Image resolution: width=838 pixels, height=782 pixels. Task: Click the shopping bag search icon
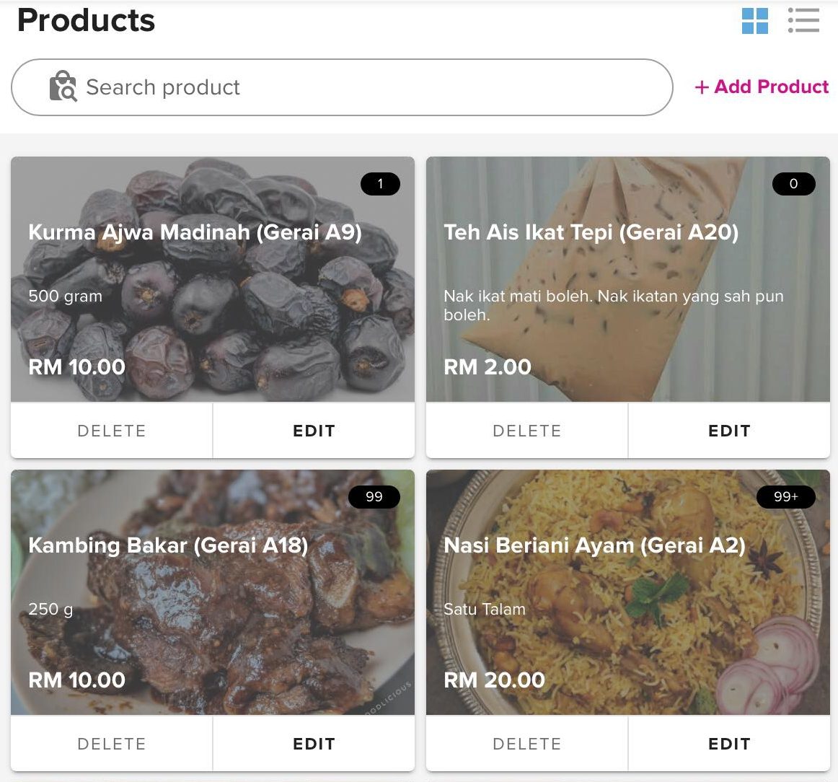click(63, 87)
